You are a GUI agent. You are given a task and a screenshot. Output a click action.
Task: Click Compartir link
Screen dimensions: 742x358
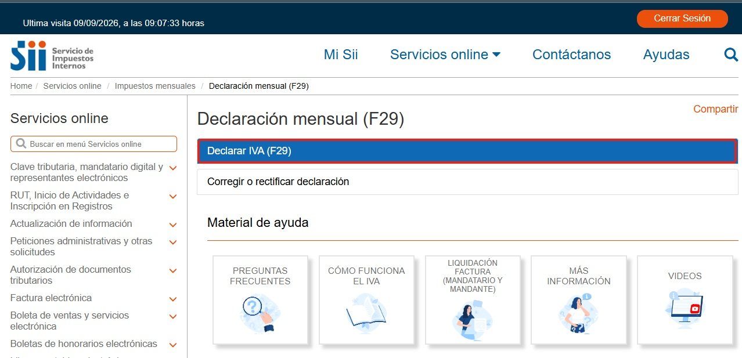tap(716, 109)
